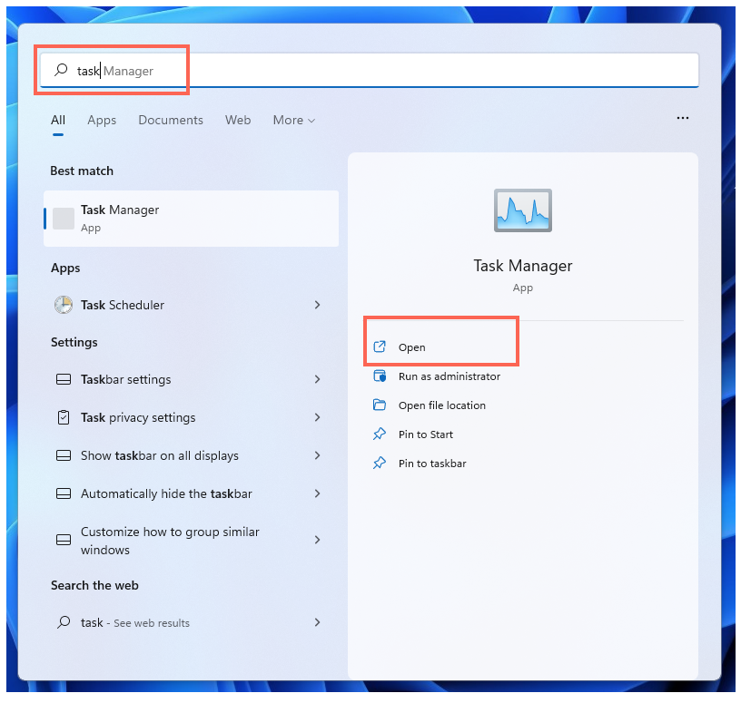The image size is (741, 703).
Task: Expand Task Scheduler options chevron
Action: (318, 305)
